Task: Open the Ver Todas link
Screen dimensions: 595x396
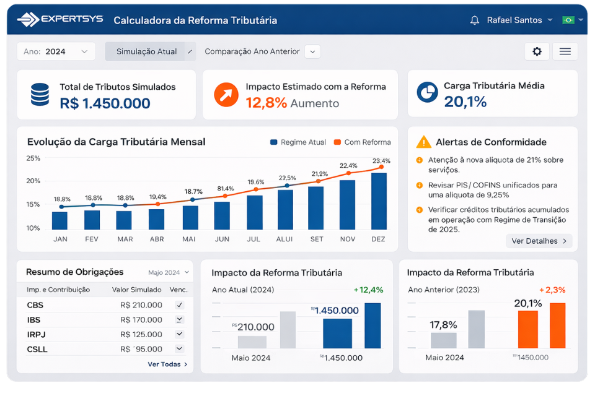Action: point(167,364)
